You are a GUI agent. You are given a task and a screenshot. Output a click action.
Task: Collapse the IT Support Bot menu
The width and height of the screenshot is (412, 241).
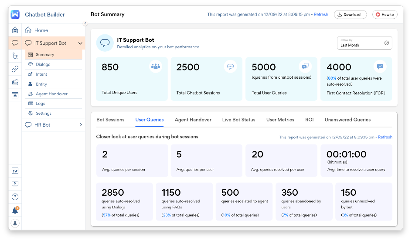pos(80,43)
